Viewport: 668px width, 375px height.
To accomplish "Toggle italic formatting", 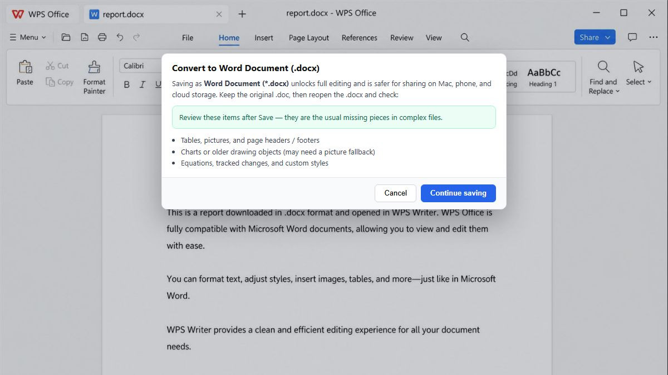I will (x=142, y=84).
